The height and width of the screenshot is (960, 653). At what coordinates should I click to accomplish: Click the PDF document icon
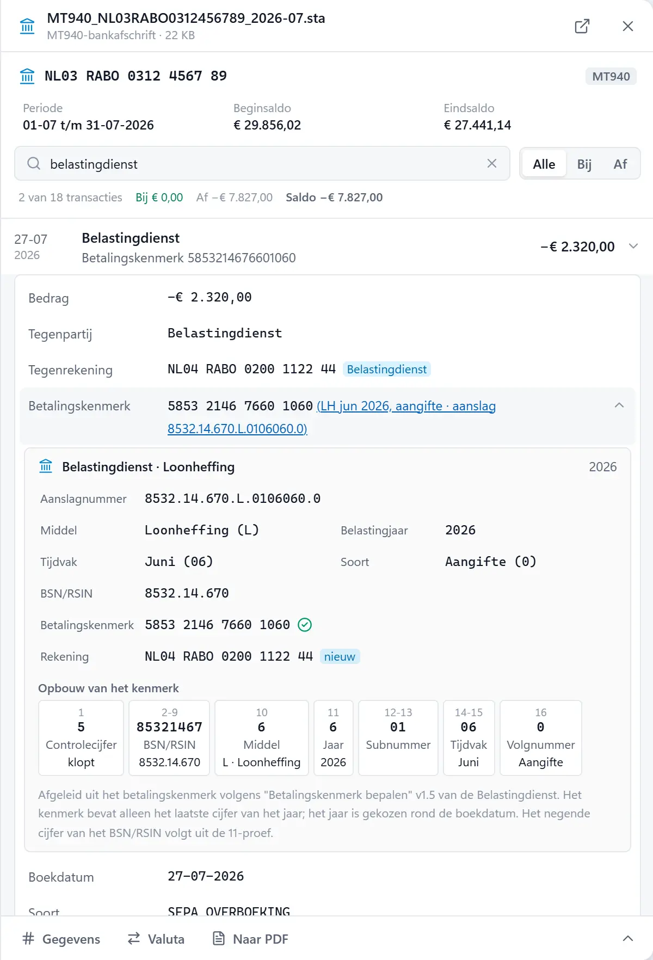click(x=218, y=939)
